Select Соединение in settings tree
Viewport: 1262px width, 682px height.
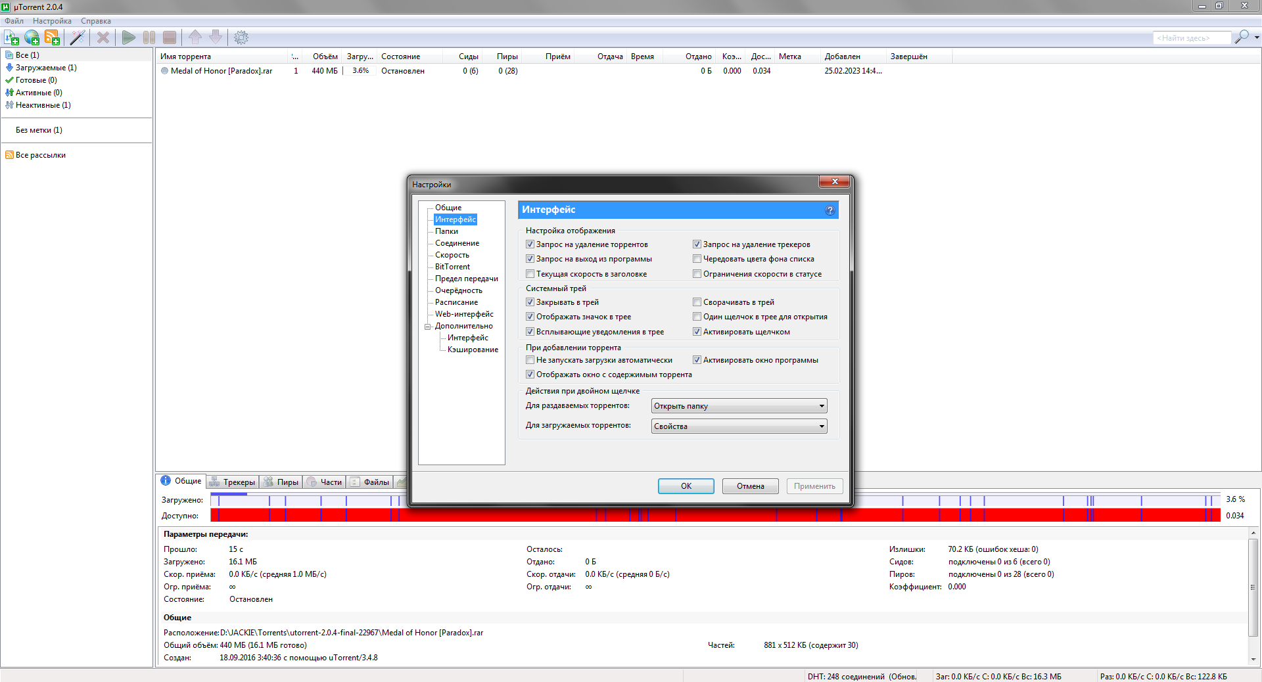457,243
